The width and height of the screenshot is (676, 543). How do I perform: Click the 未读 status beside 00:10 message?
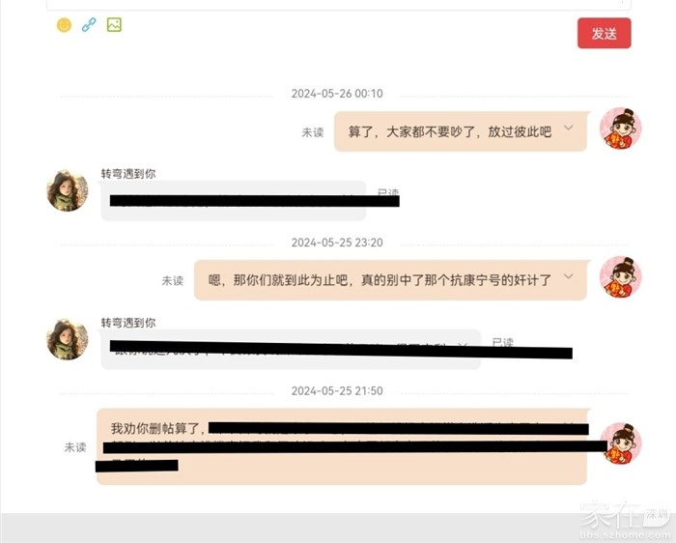(x=313, y=132)
